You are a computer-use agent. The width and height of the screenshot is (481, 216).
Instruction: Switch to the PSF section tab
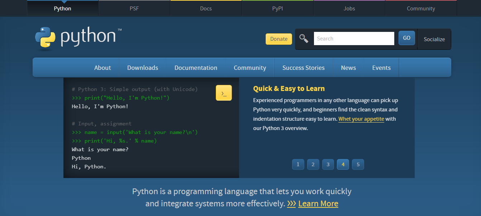point(134,8)
